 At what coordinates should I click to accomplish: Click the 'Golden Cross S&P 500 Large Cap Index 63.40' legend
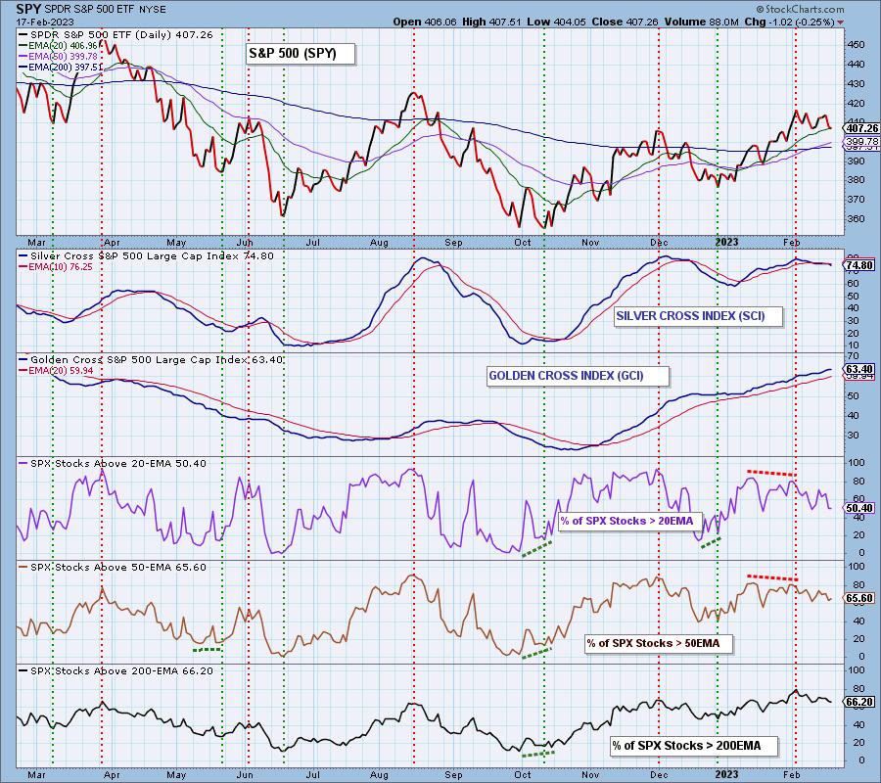pyautogui.click(x=151, y=360)
